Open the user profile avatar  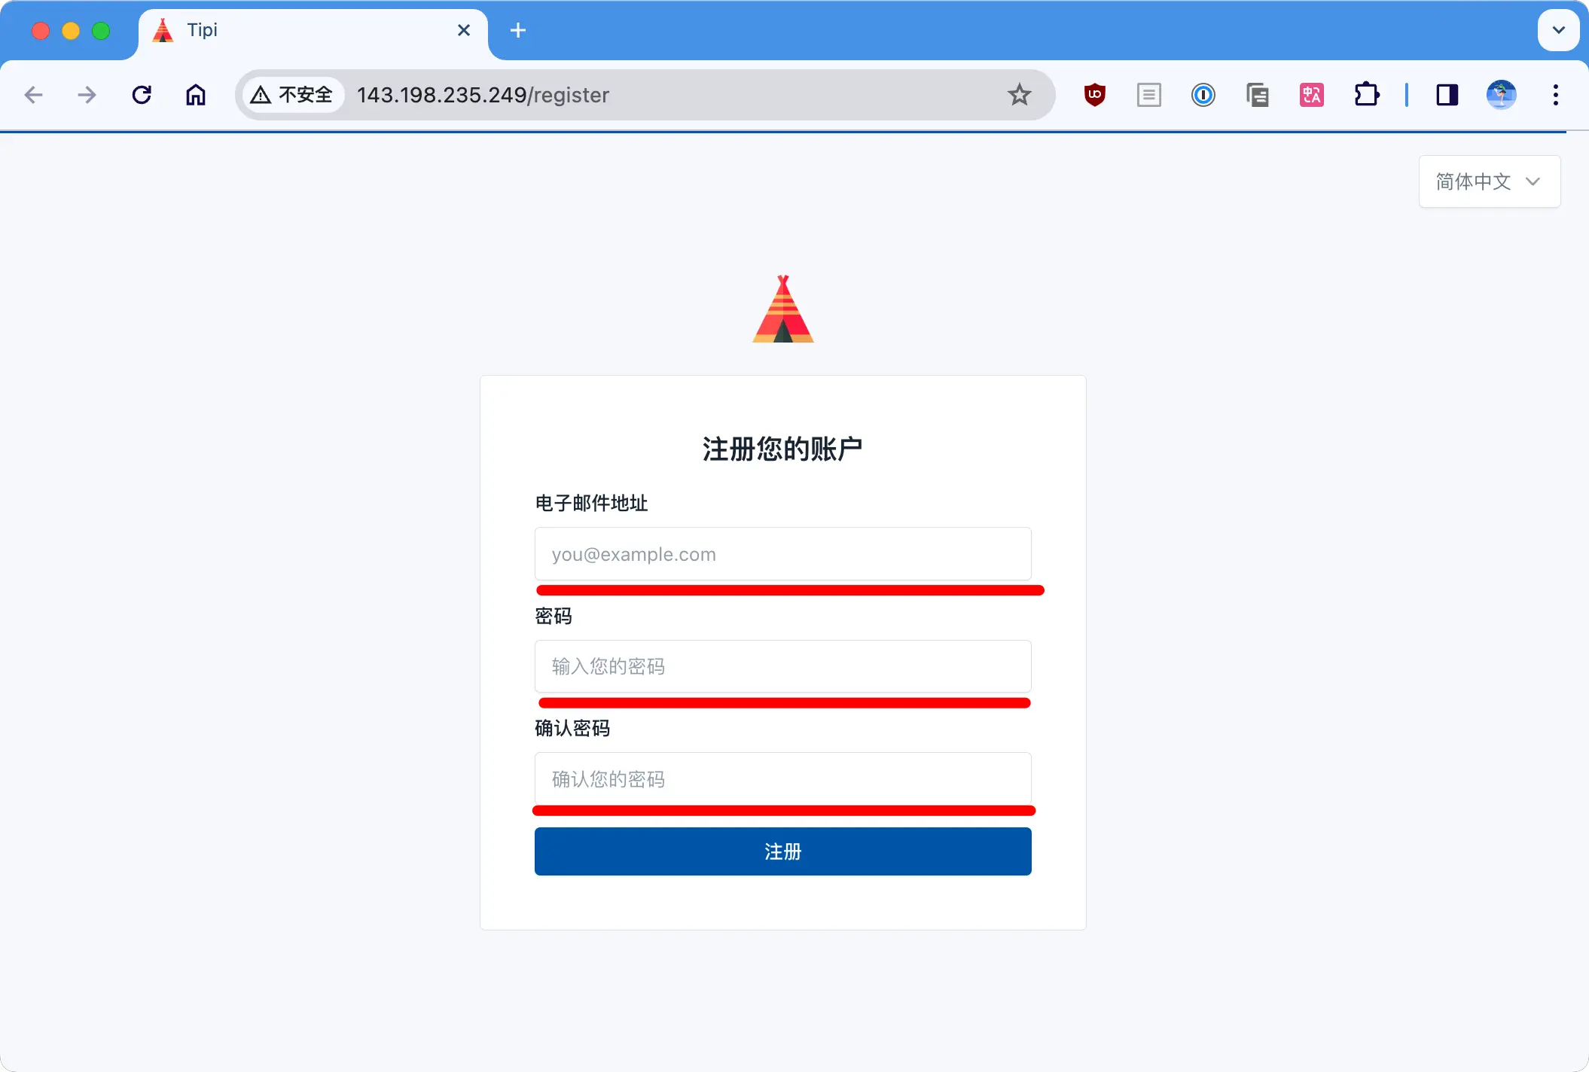tap(1501, 95)
